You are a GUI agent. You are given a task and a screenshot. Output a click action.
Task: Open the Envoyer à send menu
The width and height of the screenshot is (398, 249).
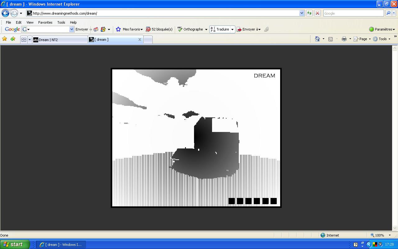coord(248,29)
